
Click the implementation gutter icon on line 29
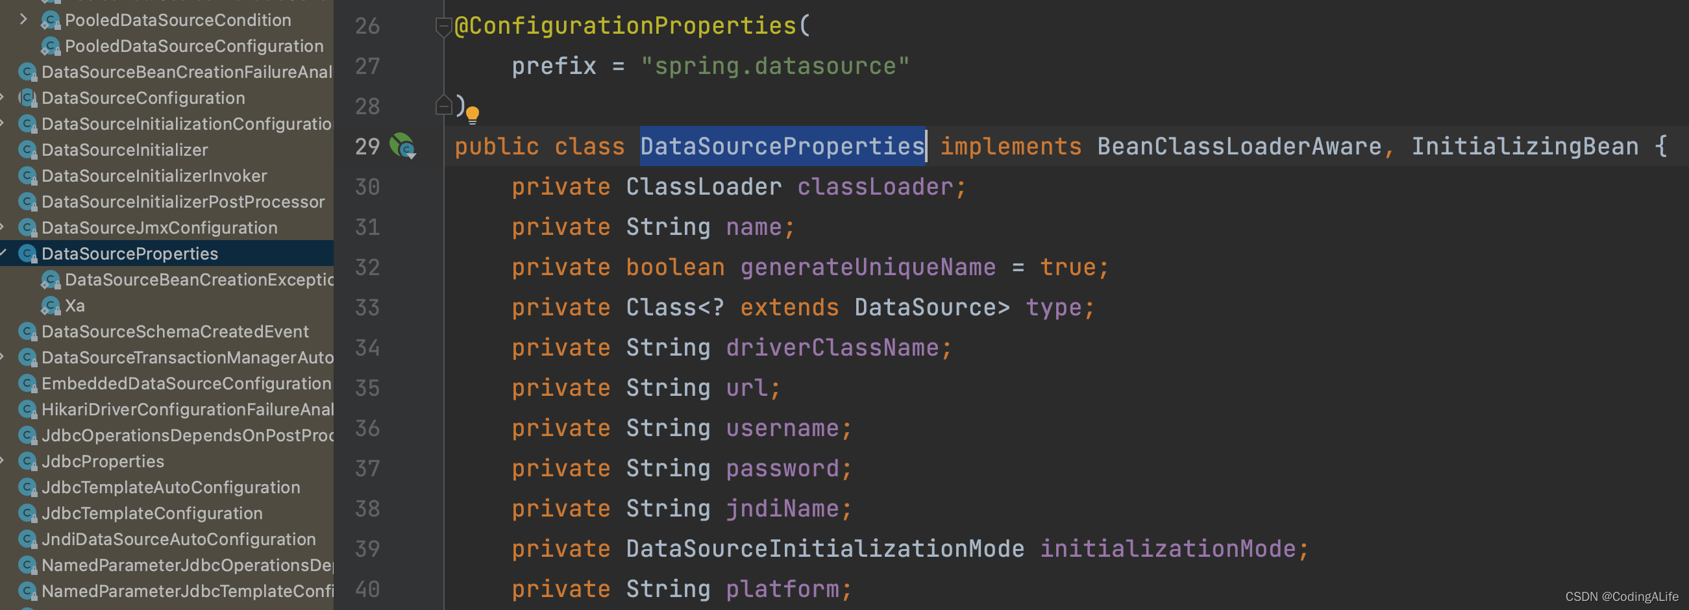[401, 147]
